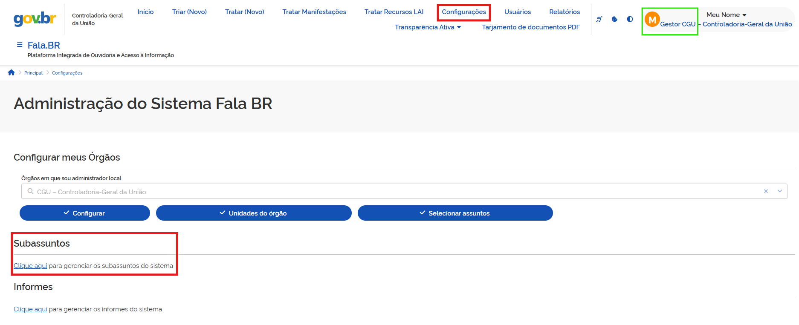Open the hamburger menu beside Fala.BR
Viewport: 799px width, 325px height.
19,45
